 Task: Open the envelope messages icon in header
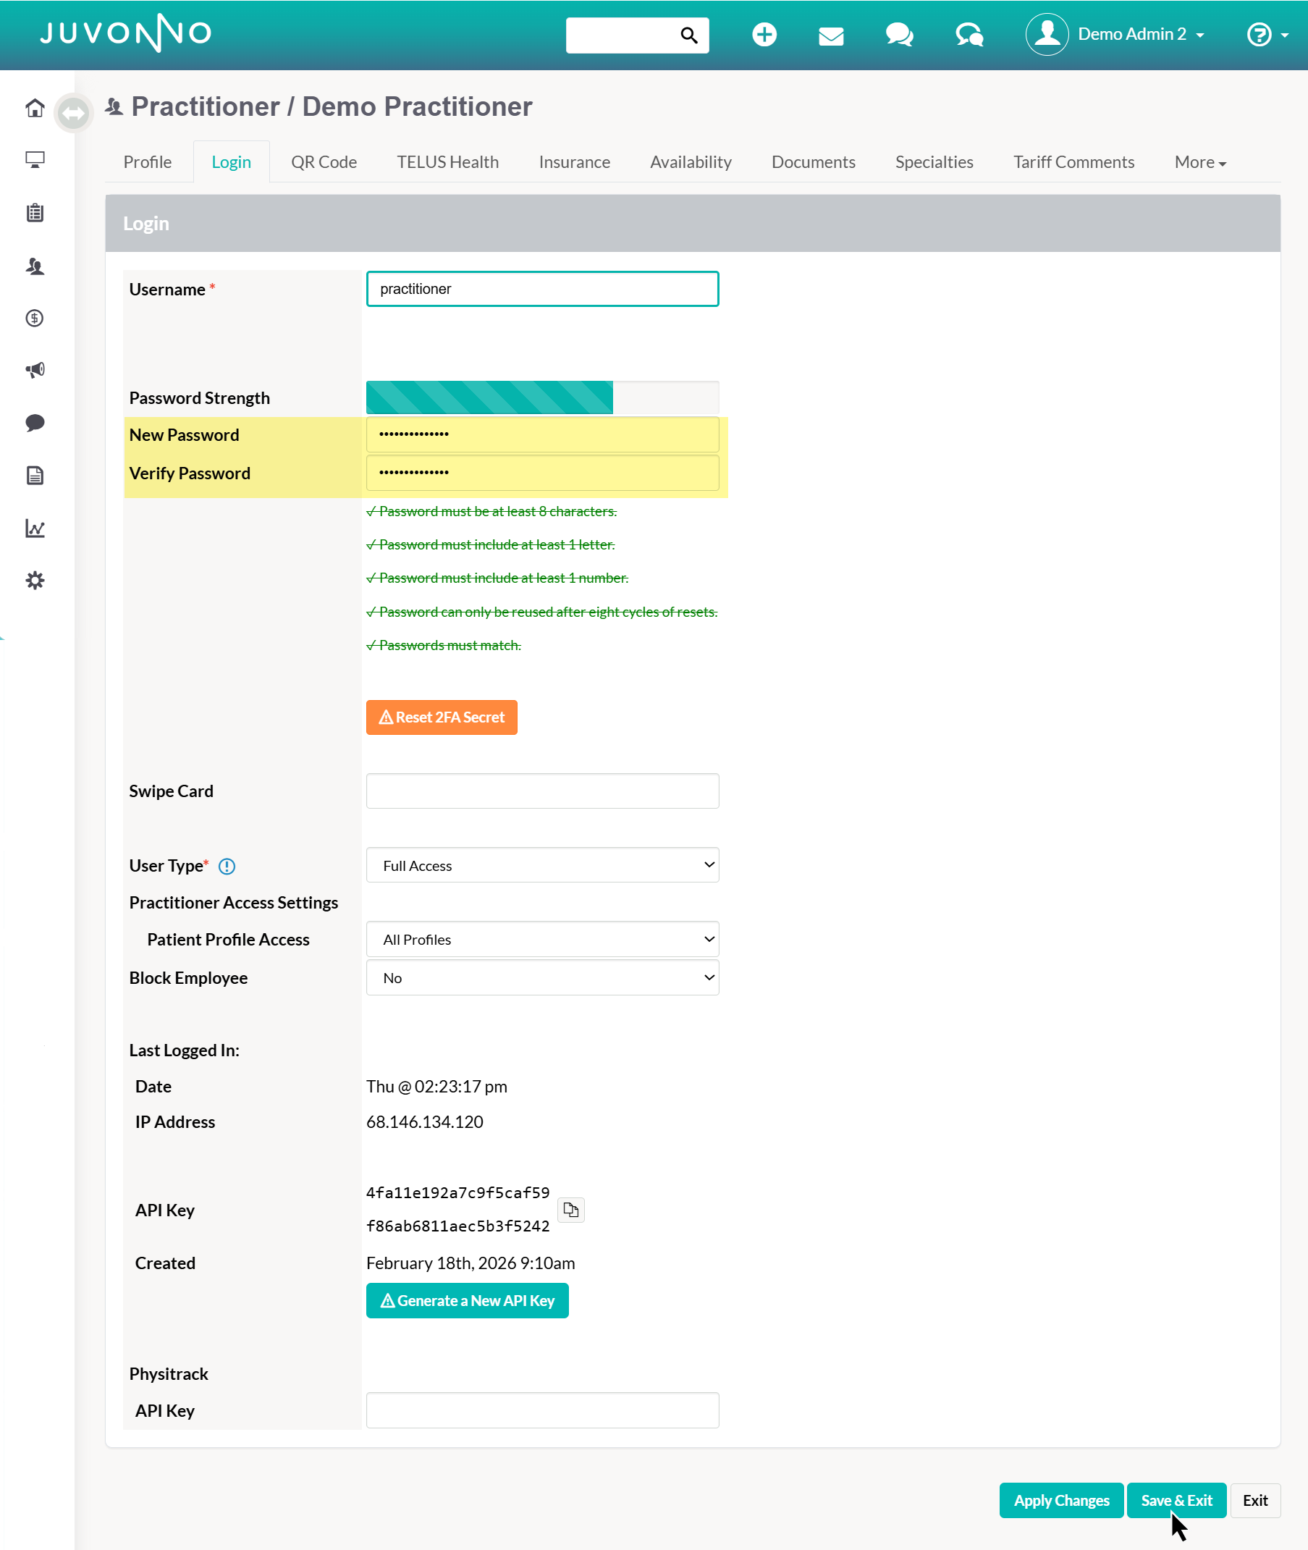[830, 35]
